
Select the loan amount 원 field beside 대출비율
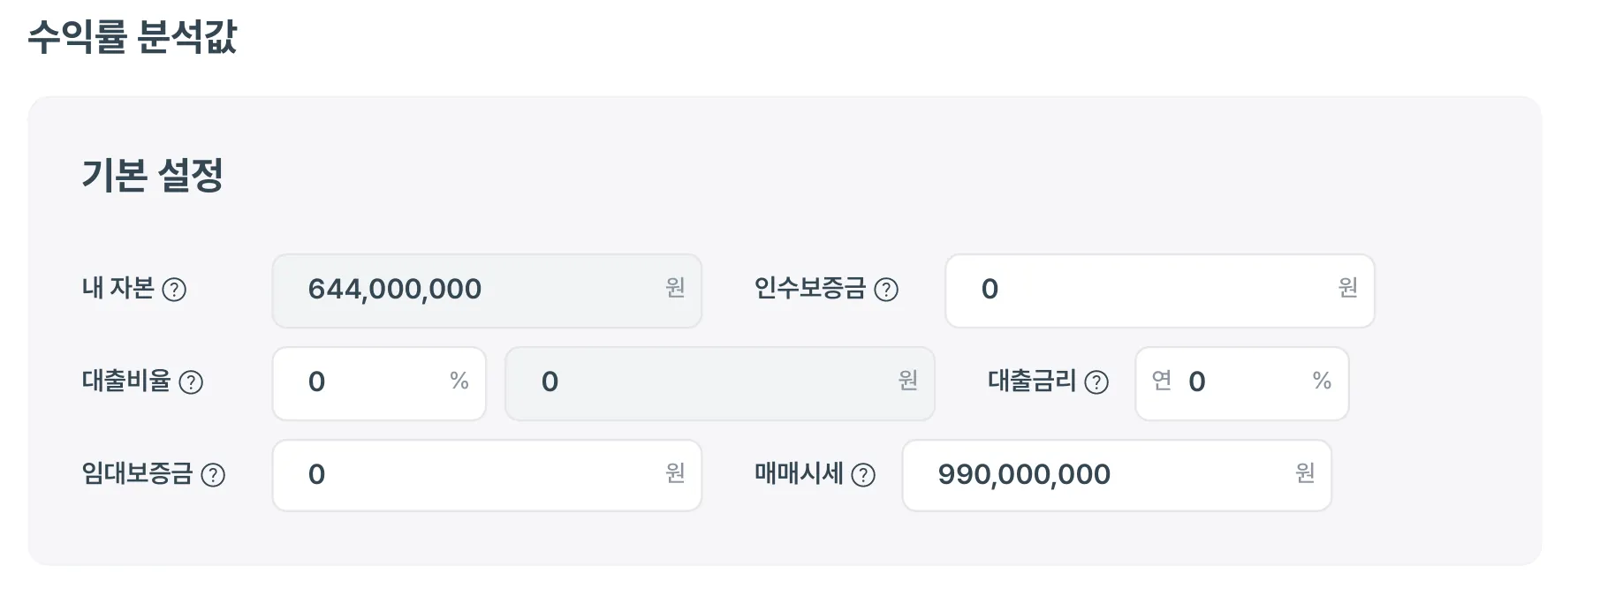(707, 382)
